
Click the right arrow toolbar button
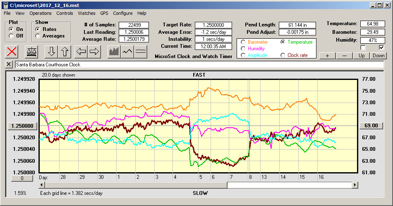[x=94, y=51]
